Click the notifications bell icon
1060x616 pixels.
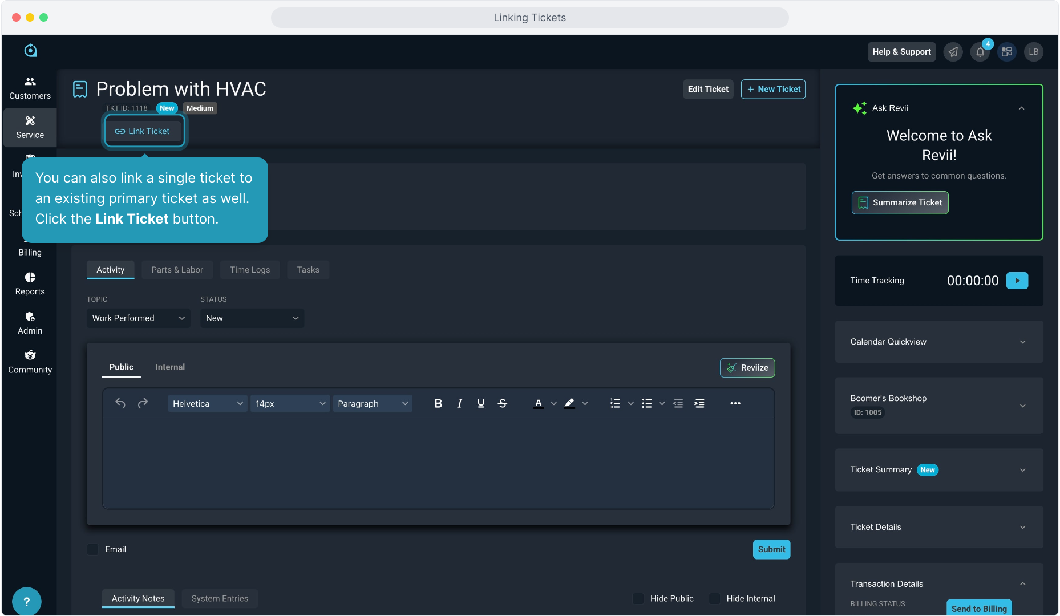point(980,52)
